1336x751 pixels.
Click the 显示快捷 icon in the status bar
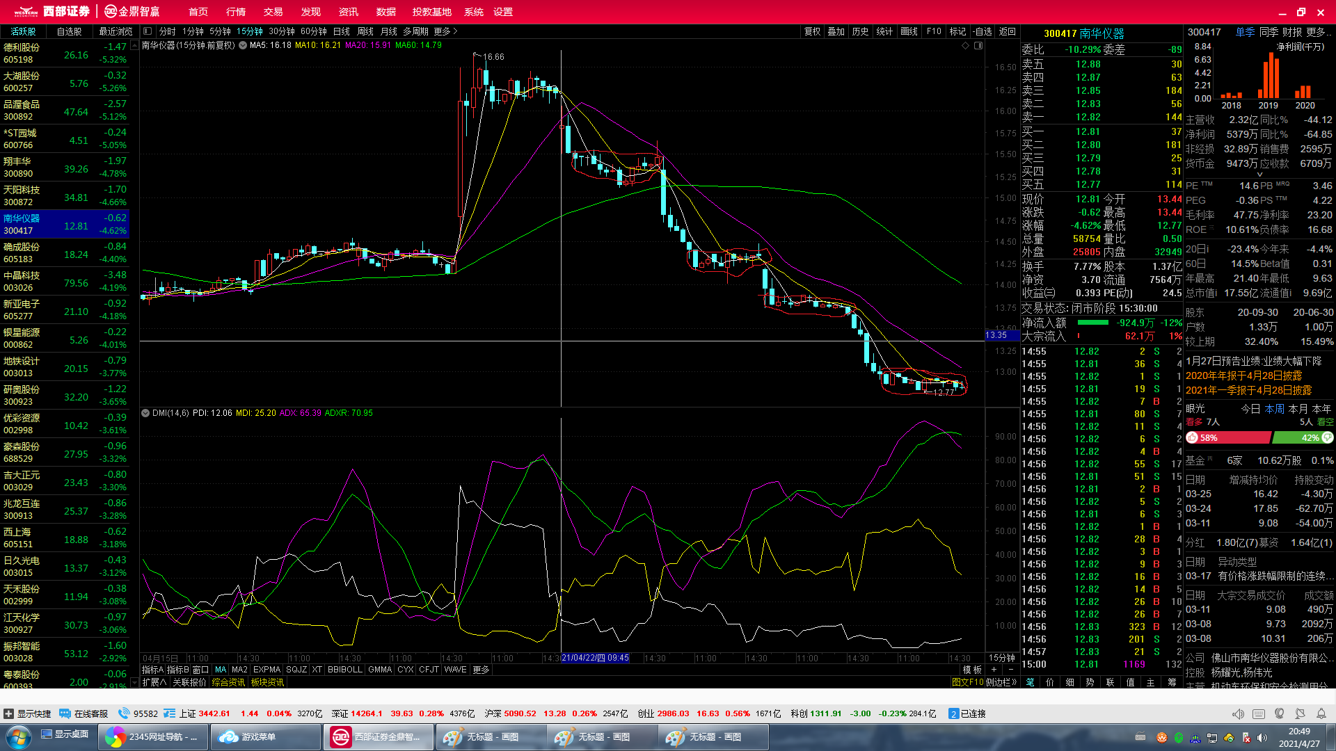coord(9,713)
